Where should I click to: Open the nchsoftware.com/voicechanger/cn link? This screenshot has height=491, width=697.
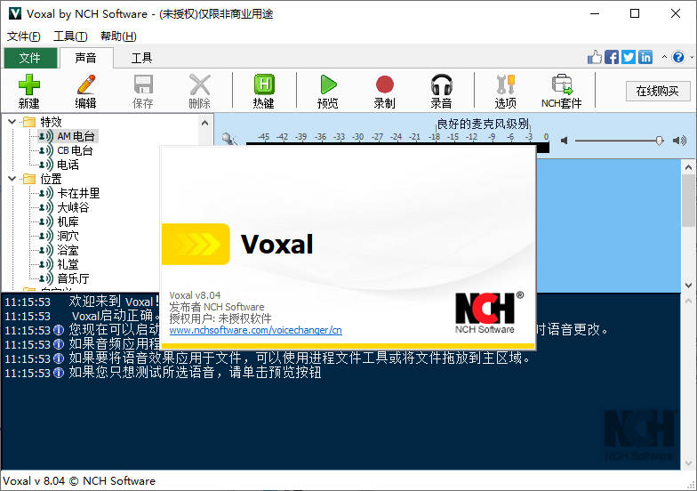(256, 330)
